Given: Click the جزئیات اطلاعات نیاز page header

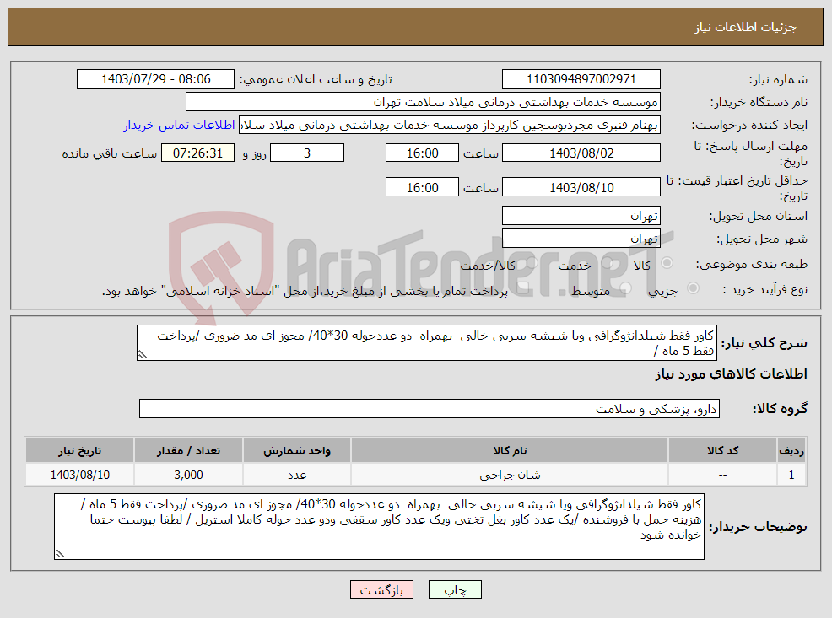Looking at the screenshot, I should 746,27.
